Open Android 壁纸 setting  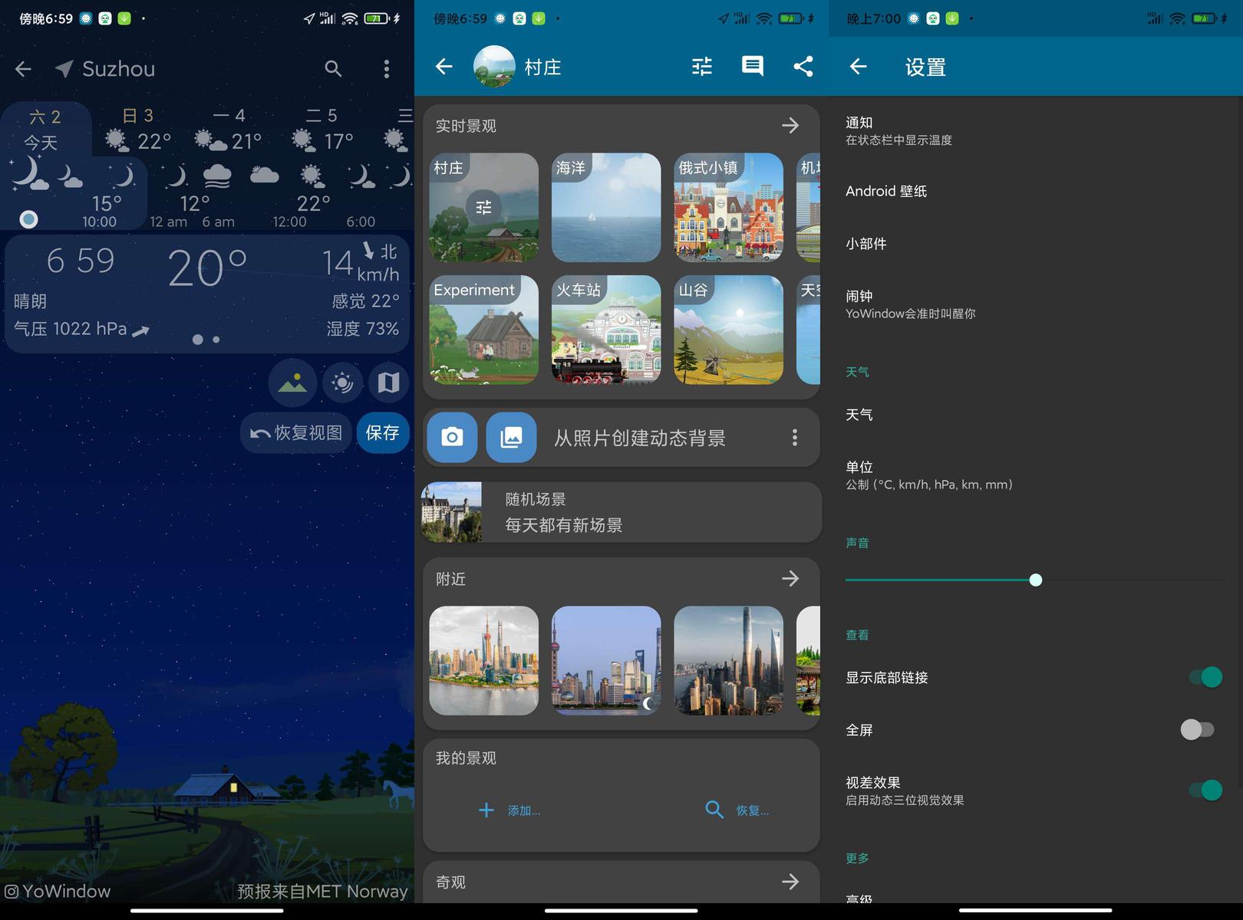pyautogui.click(x=1036, y=191)
